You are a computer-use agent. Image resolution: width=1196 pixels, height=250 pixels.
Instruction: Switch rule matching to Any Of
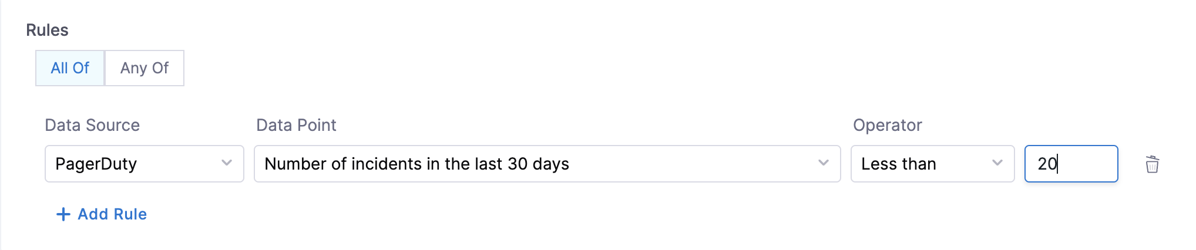tap(145, 68)
